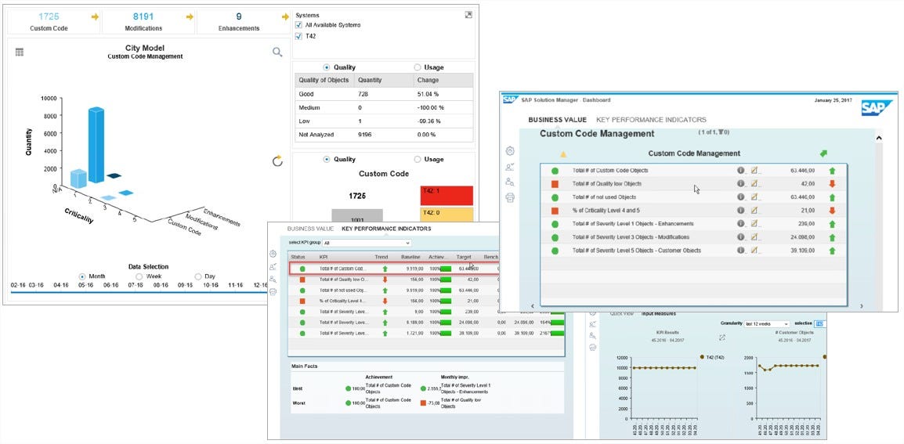Show info for Total # of Custom Code Objects
Viewport: 904px width, 444px height.
pyautogui.click(x=741, y=171)
